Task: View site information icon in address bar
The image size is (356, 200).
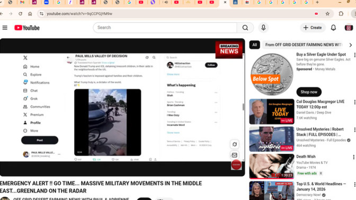Action: (41, 14)
